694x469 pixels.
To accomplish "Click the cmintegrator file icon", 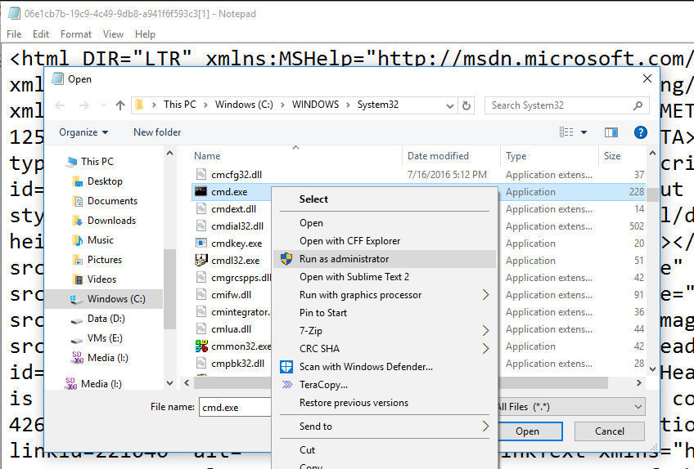I will tap(201, 311).
